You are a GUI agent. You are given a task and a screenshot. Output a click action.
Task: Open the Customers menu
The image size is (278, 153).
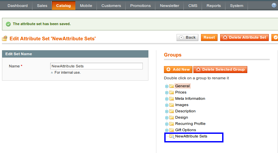click(111, 6)
